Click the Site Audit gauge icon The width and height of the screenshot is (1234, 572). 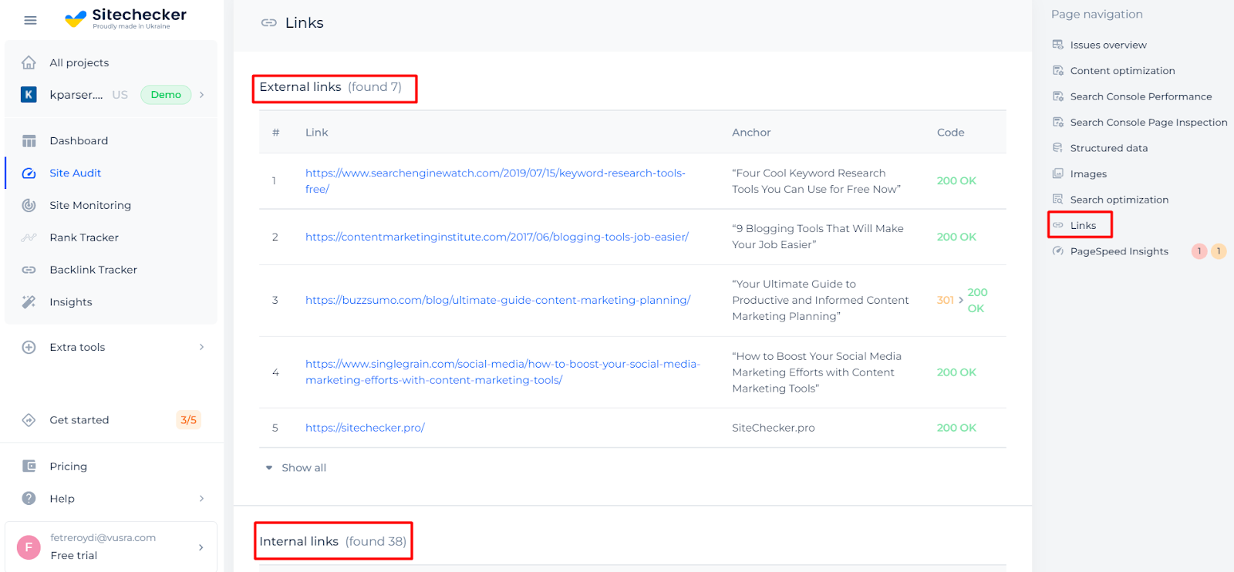click(x=29, y=173)
